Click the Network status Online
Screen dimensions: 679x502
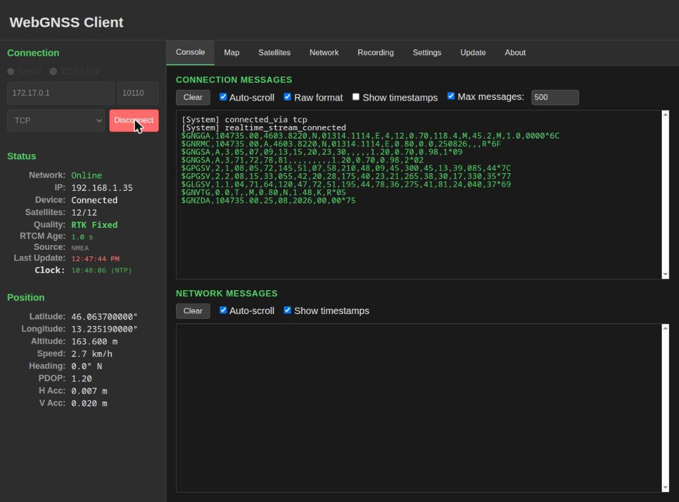point(87,175)
